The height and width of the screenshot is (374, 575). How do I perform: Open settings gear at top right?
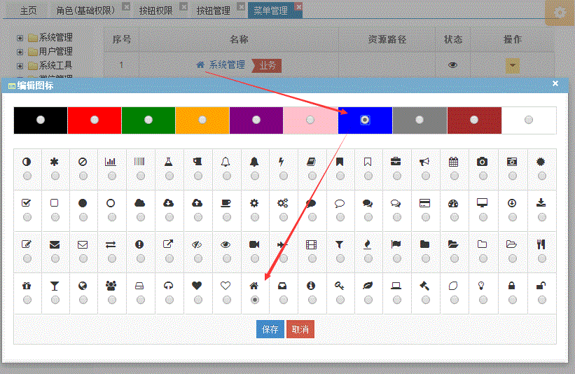[560, 13]
